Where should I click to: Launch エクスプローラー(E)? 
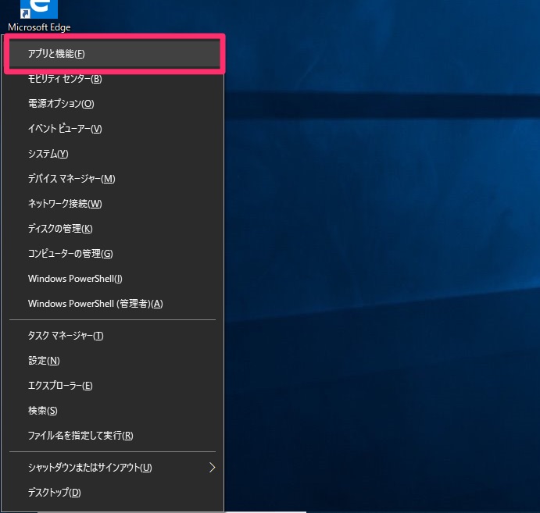click(113, 386)
